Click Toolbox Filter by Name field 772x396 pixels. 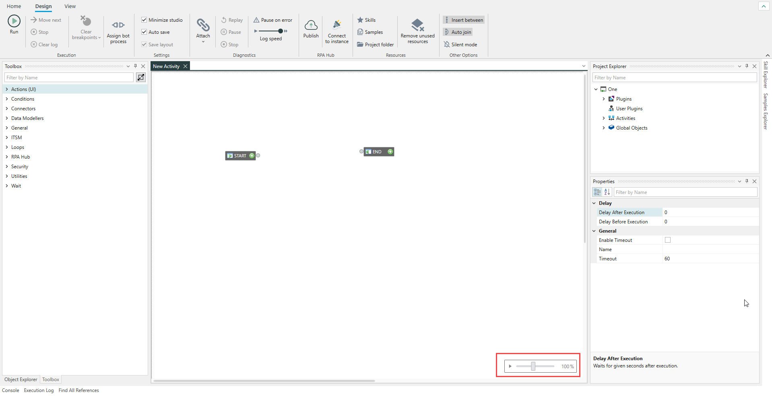pos(69,78)
